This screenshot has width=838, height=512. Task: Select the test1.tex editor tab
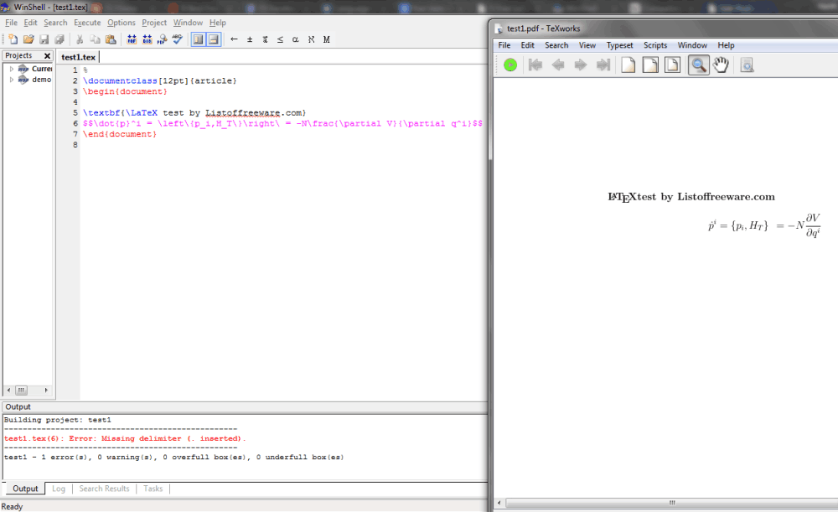click(x=79, y=57)
